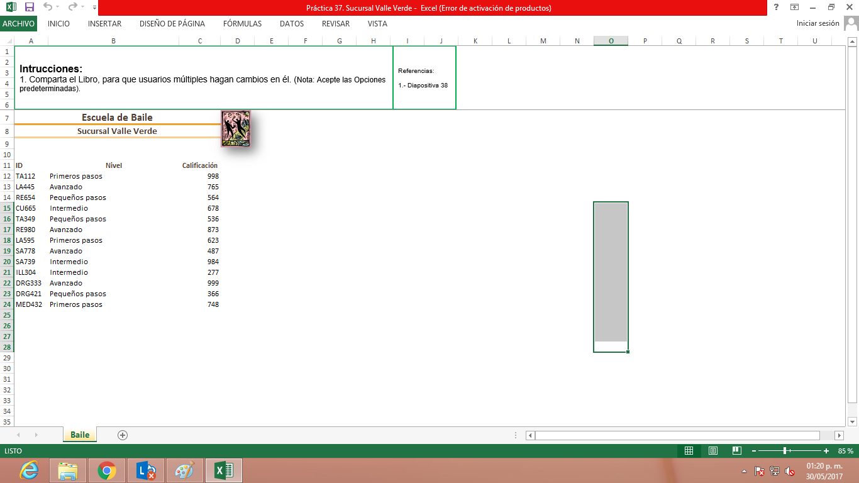Click the user account avatar icon
Viewport: 859px width, 483px height.
851,23
